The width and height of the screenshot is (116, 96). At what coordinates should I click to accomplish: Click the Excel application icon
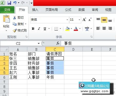[x=2, y=3]
